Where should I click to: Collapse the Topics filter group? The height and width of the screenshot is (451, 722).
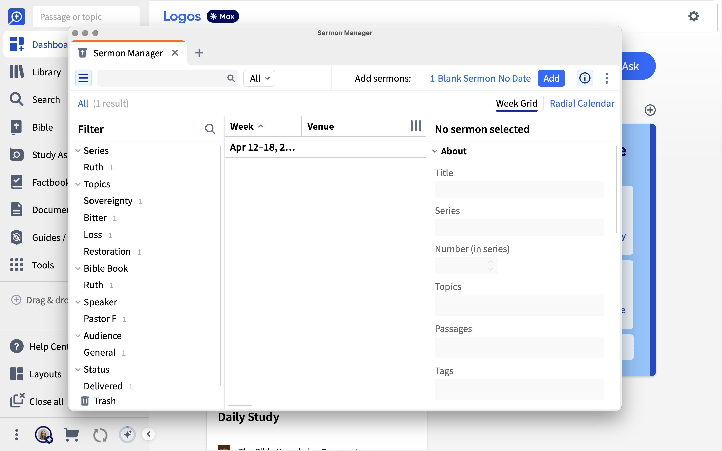click(x=78, y=184)
